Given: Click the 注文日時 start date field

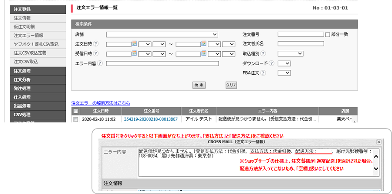Looking at the screenshot, I should [x=119, y=44].
